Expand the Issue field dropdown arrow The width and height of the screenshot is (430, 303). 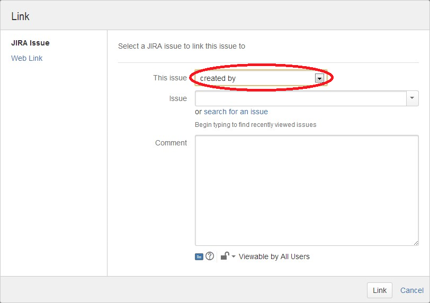412,98
